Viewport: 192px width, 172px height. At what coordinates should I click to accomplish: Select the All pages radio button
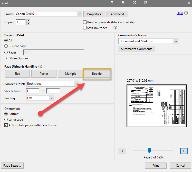click(x=6, y=40)
